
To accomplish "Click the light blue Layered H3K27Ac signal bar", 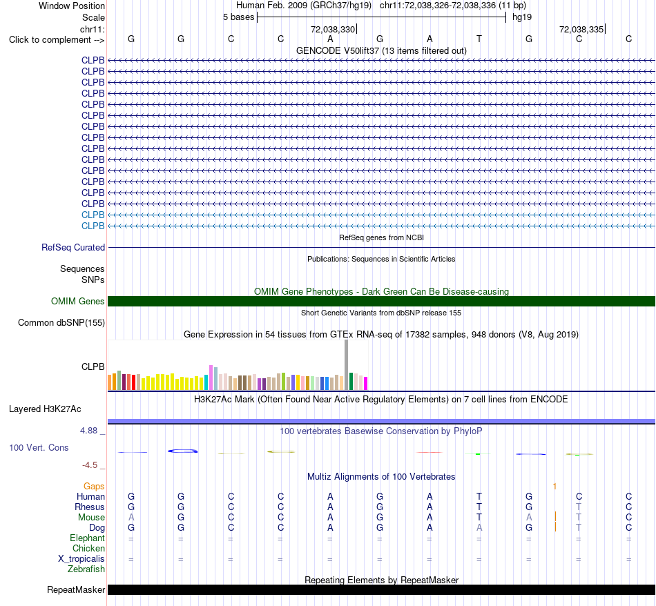I will (x=381, y=421).
